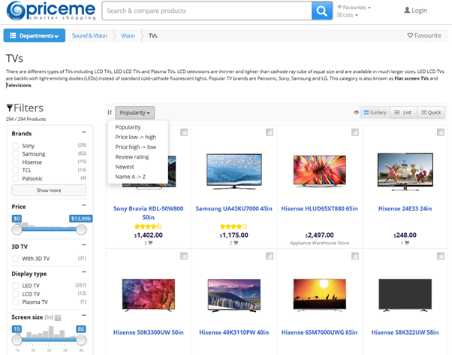
Task: Check the TCL brand filter
Action: tap(16, 170)
